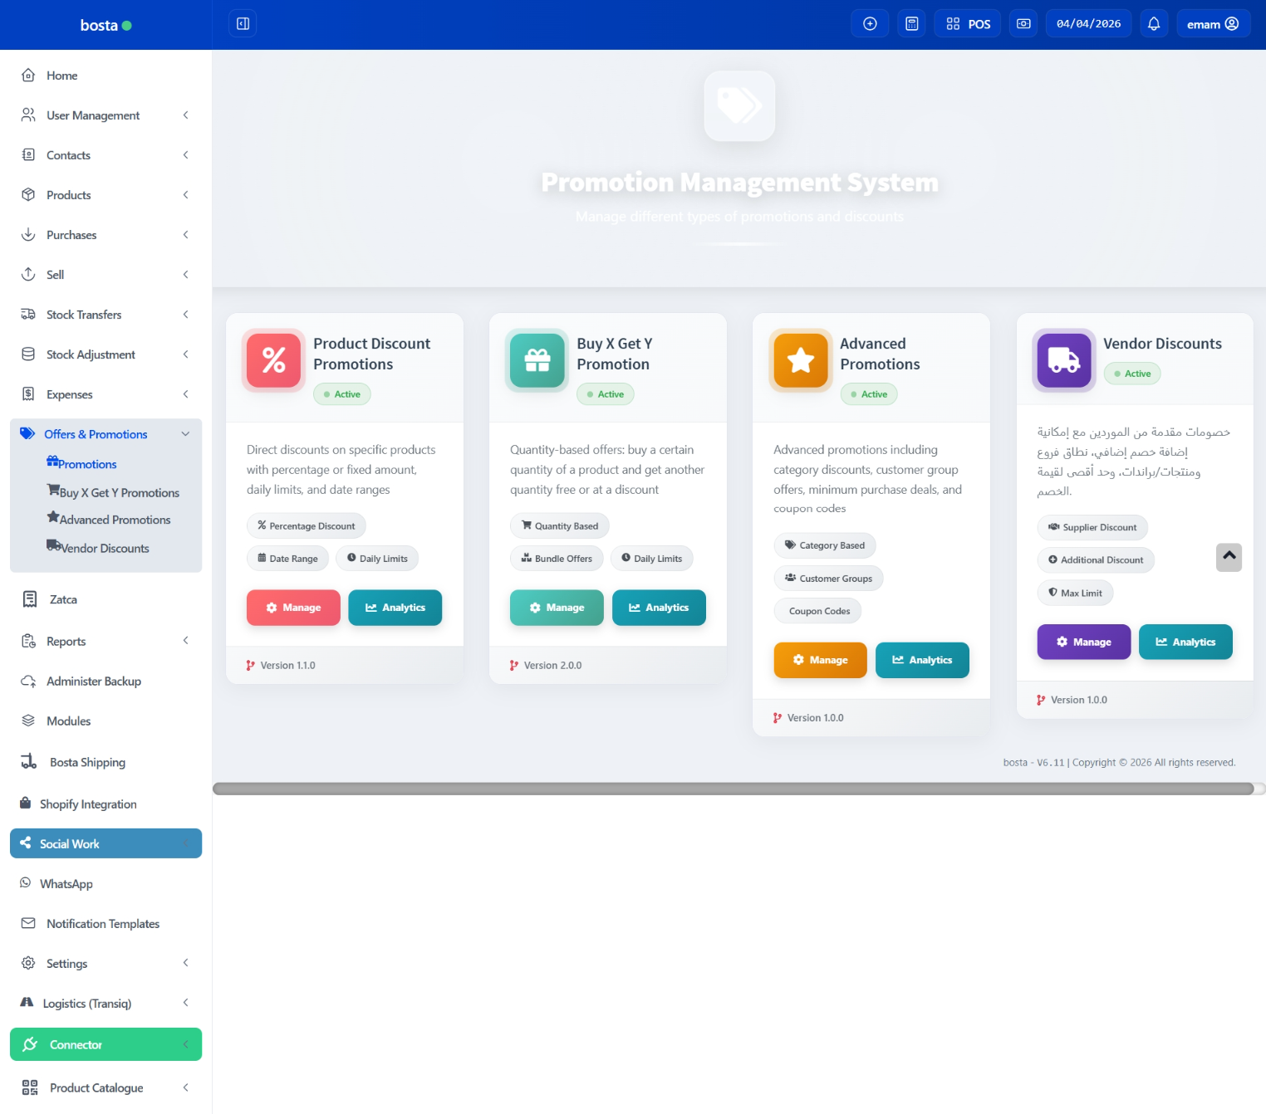Expand the Products menu chevron
Viewport: 1266px width, 1114px height.
(185, 195)
